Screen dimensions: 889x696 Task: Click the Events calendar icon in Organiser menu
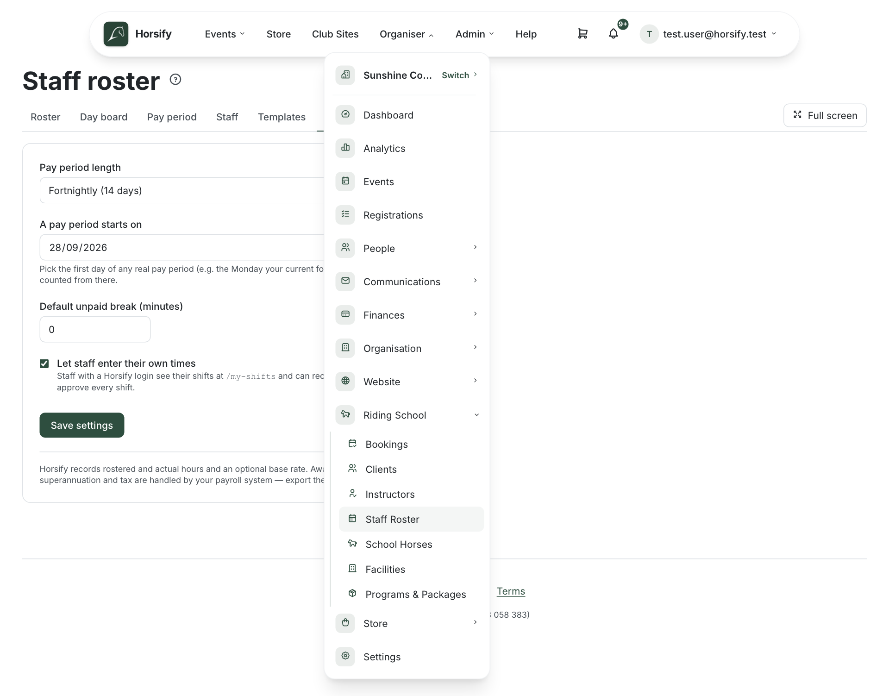pyautogui.click(x=345, y=181)
